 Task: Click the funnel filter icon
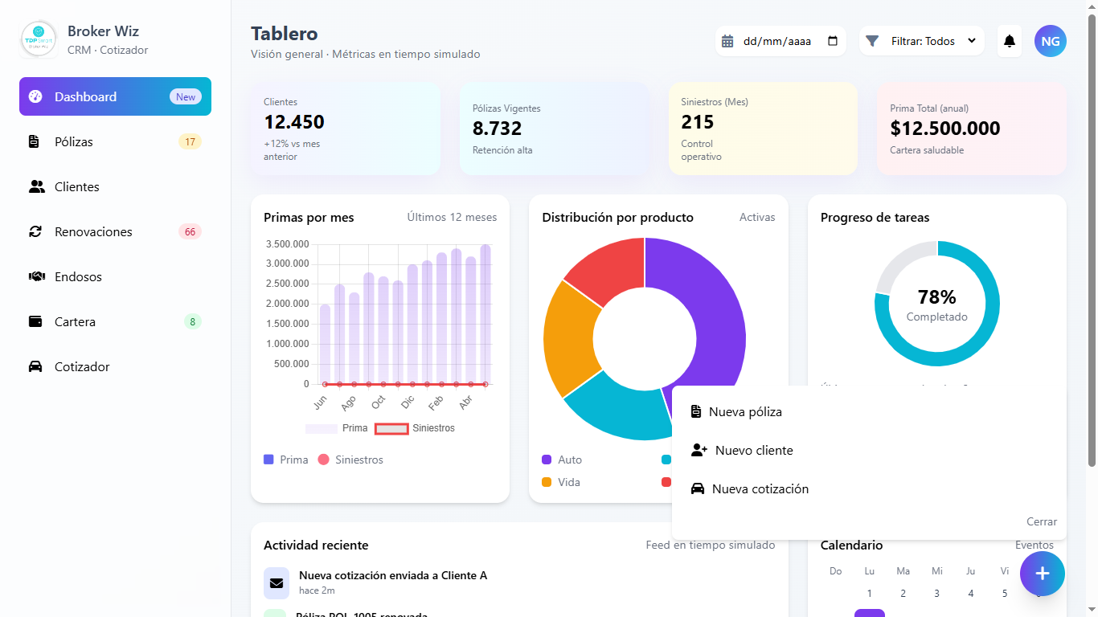(872, 41)
